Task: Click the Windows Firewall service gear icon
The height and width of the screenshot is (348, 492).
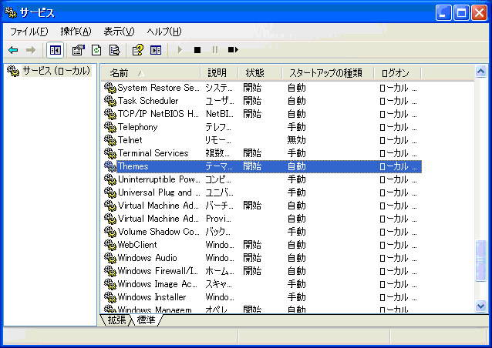Action: 110,271
